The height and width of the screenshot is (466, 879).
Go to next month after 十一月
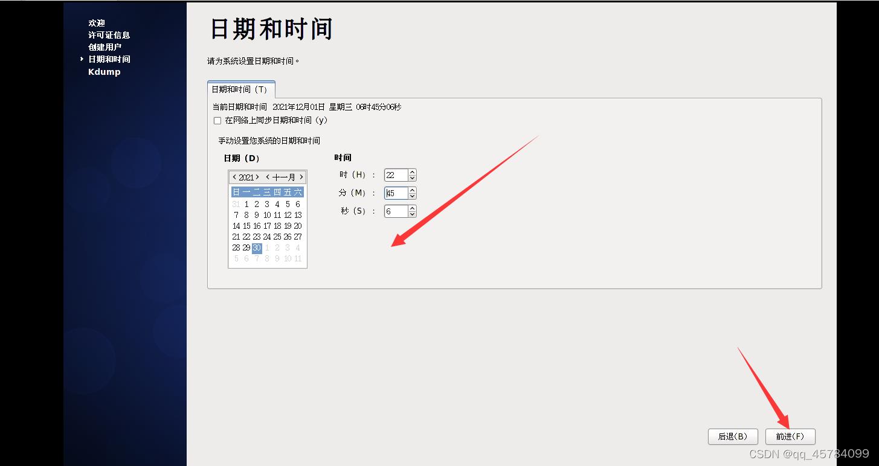pos(301,177)
